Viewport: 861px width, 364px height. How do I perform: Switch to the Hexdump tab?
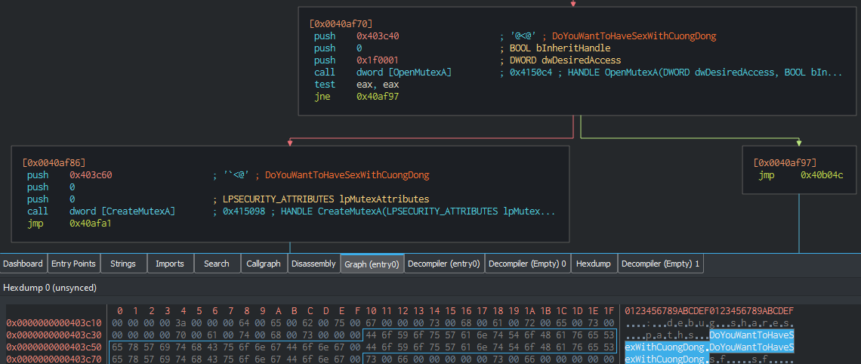coord(593,264)
